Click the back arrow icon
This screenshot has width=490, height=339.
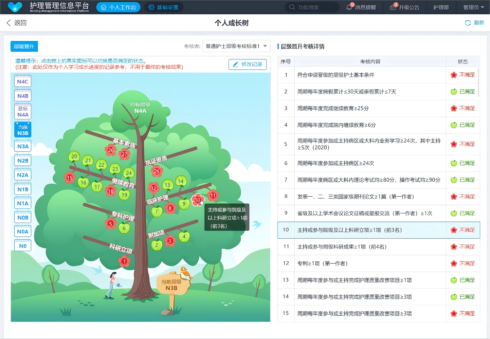pyautogui.click(x=9, y=23)
